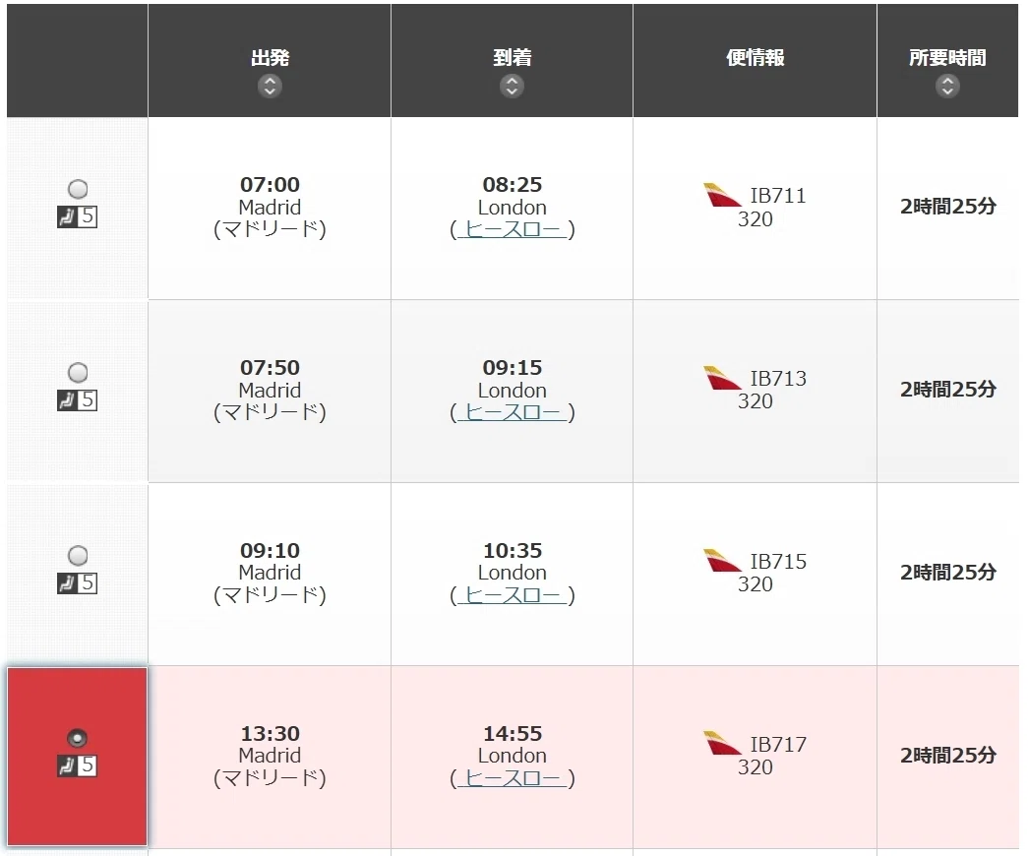Open ヒースロー link for 10:35 arrival
This screenshot has height=856, width=1028.
tap(513, 595)
